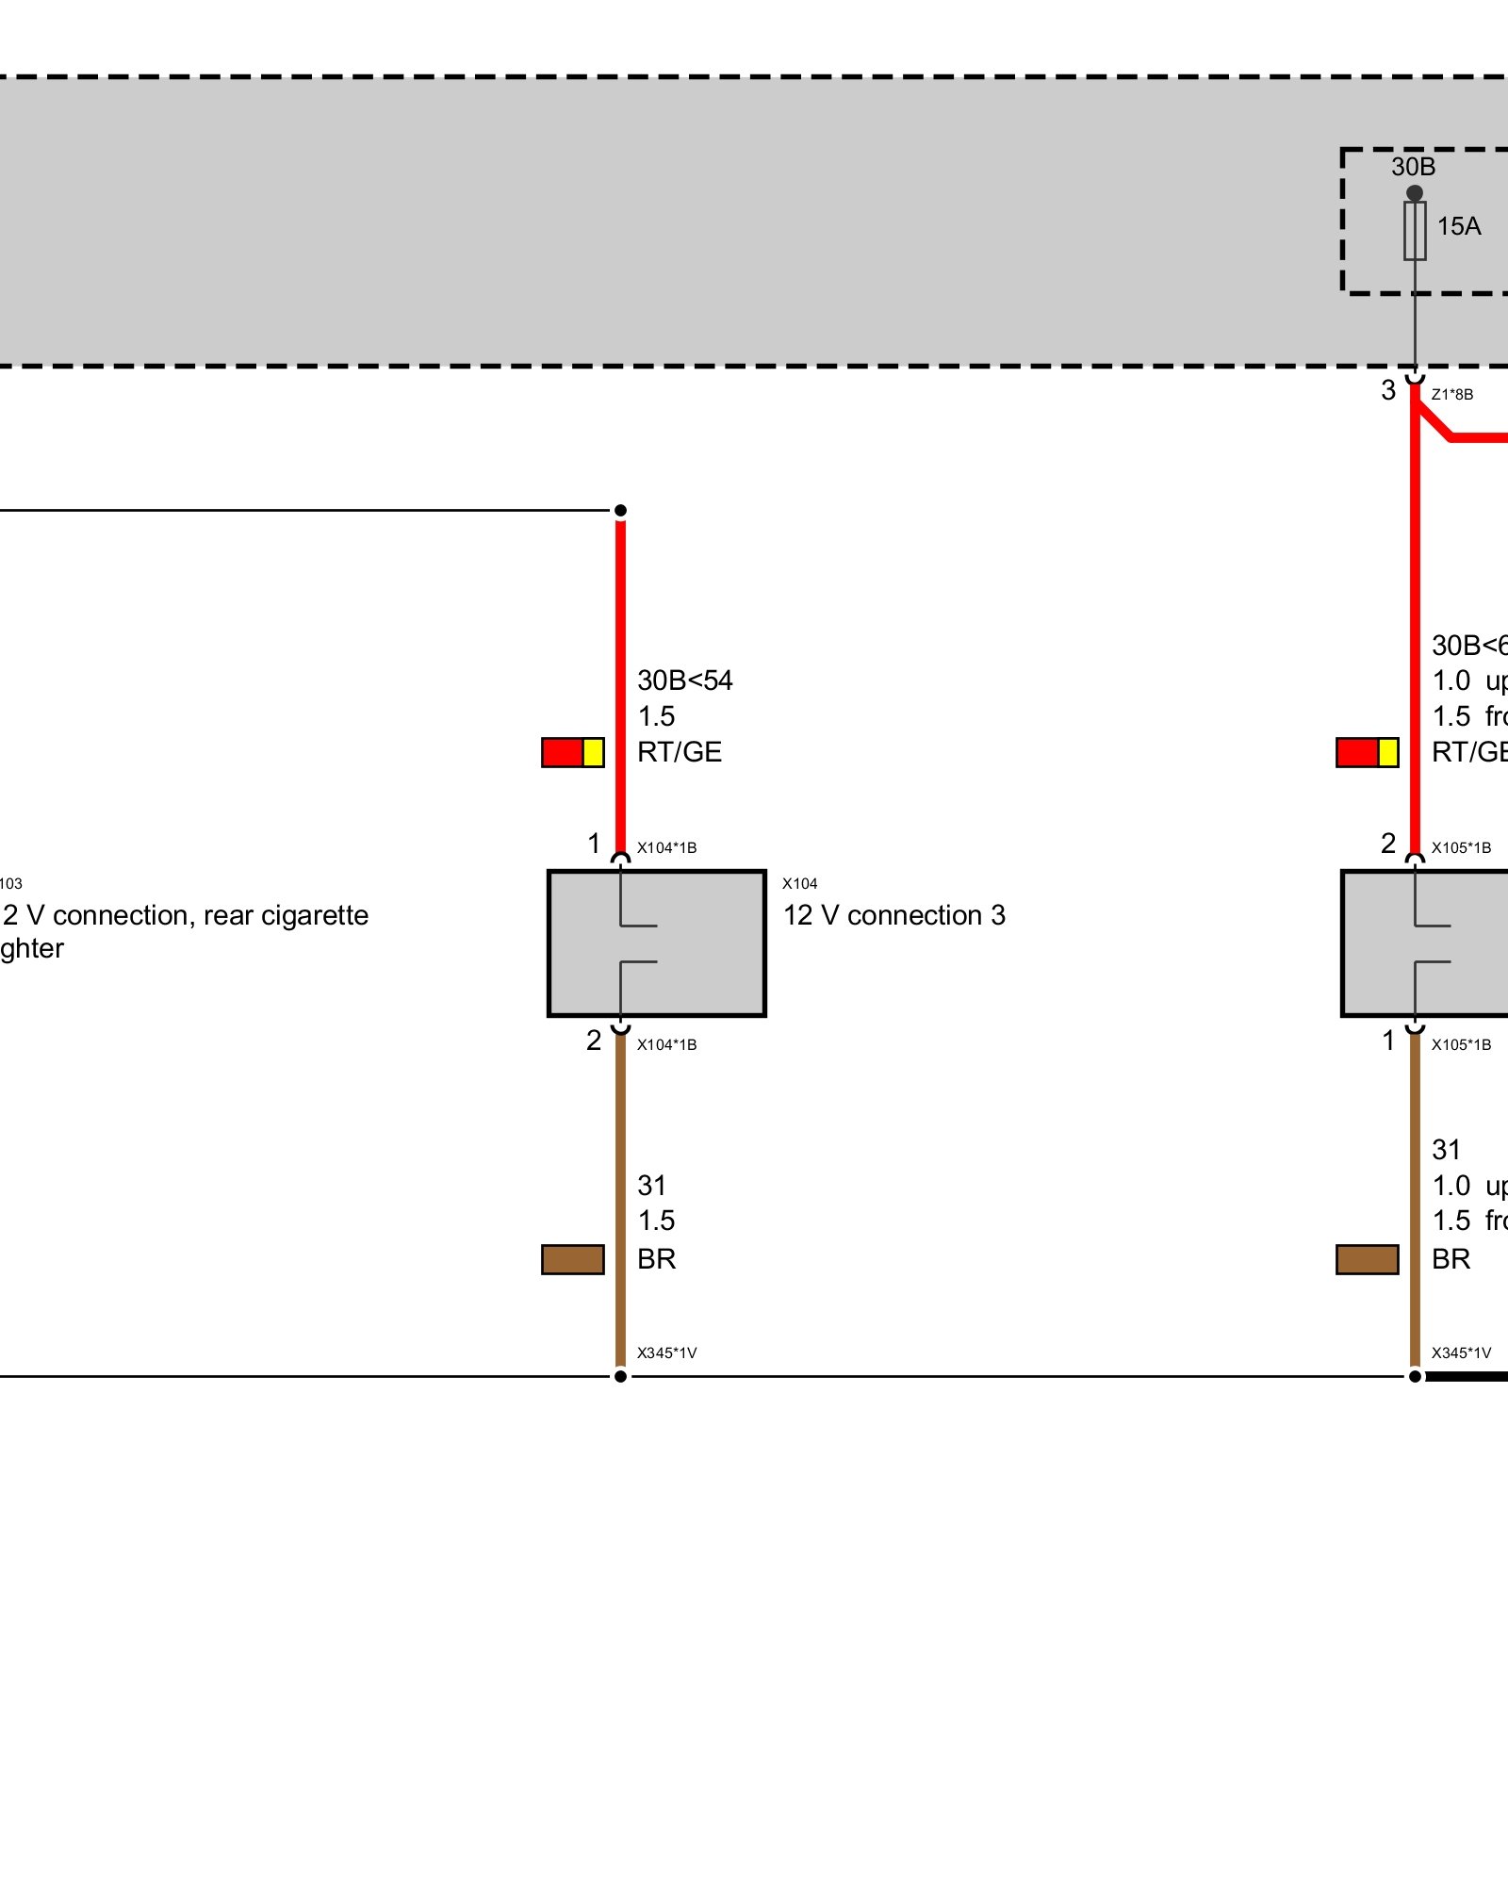Screen dimensions: 1508x1885
Task: Click the 15A fuse symbol
Action: tap(1415, 231)
